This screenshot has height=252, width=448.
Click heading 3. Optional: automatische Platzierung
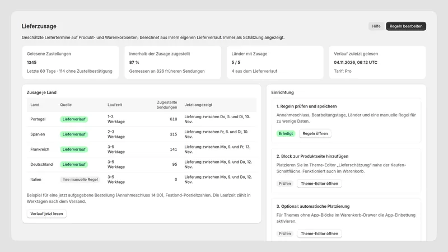click(x=313, y=206)
